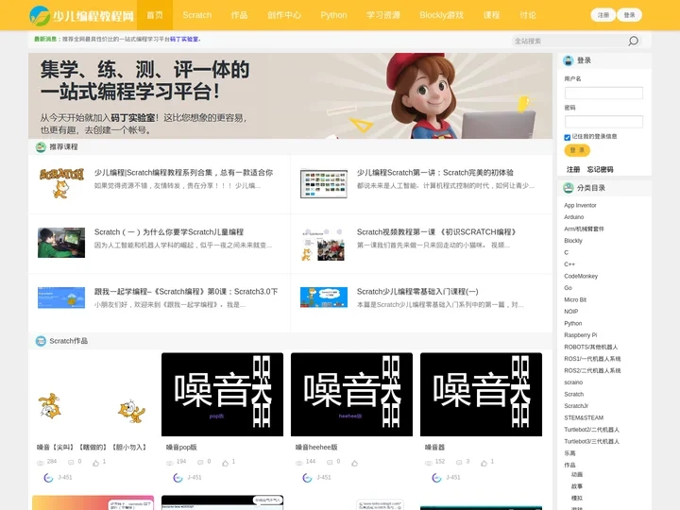Screen dimensions: 680x510
Task: Open the CodeMonkey category
Action: tap(581, 276)
